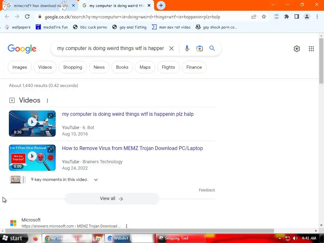Toggle the browser side panel
Image resolution: width=324 pixels, height=243 pixels.
[297, 16]
